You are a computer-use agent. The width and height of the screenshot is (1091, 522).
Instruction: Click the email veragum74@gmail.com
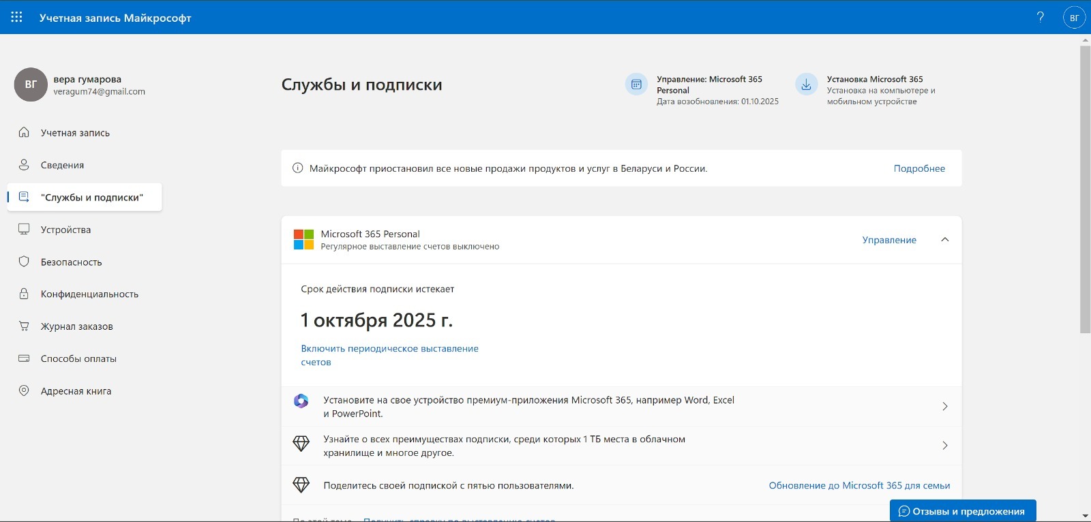[99, 91]
